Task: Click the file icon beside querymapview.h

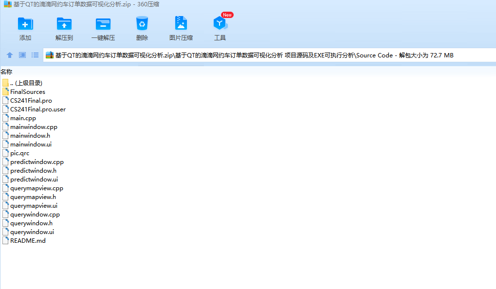Action: click(5, 197)
